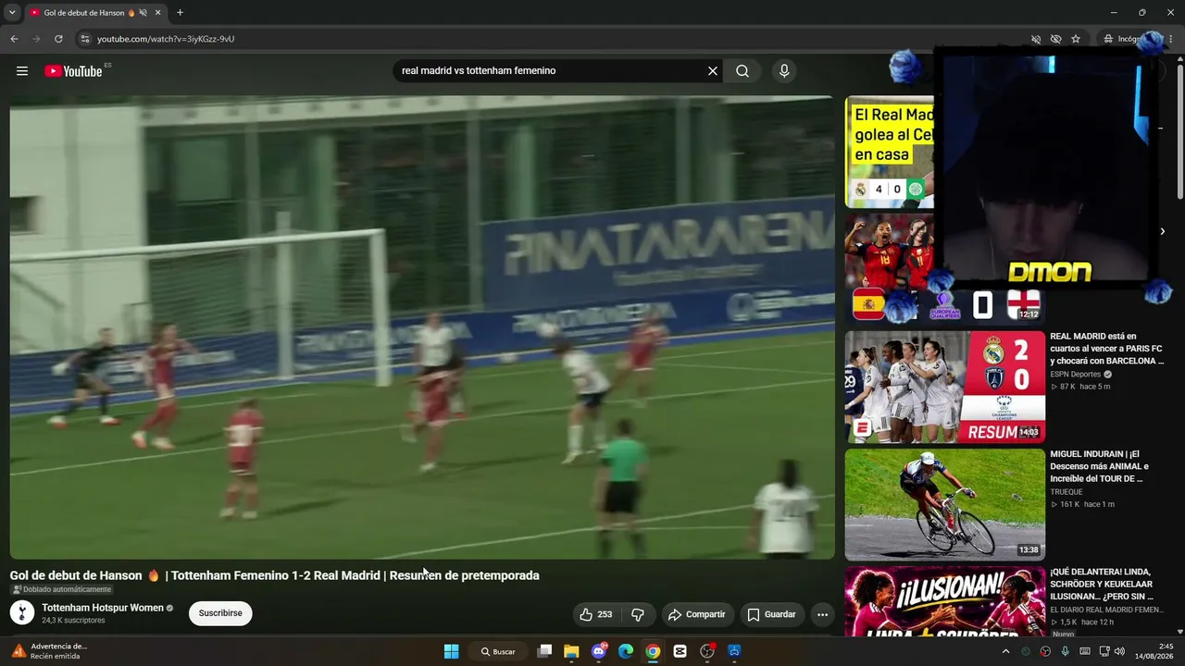Open the Windows Start menu
The height and width of the screenshot is (666, 1185).
pyautogui.click(x=451, y=651)
